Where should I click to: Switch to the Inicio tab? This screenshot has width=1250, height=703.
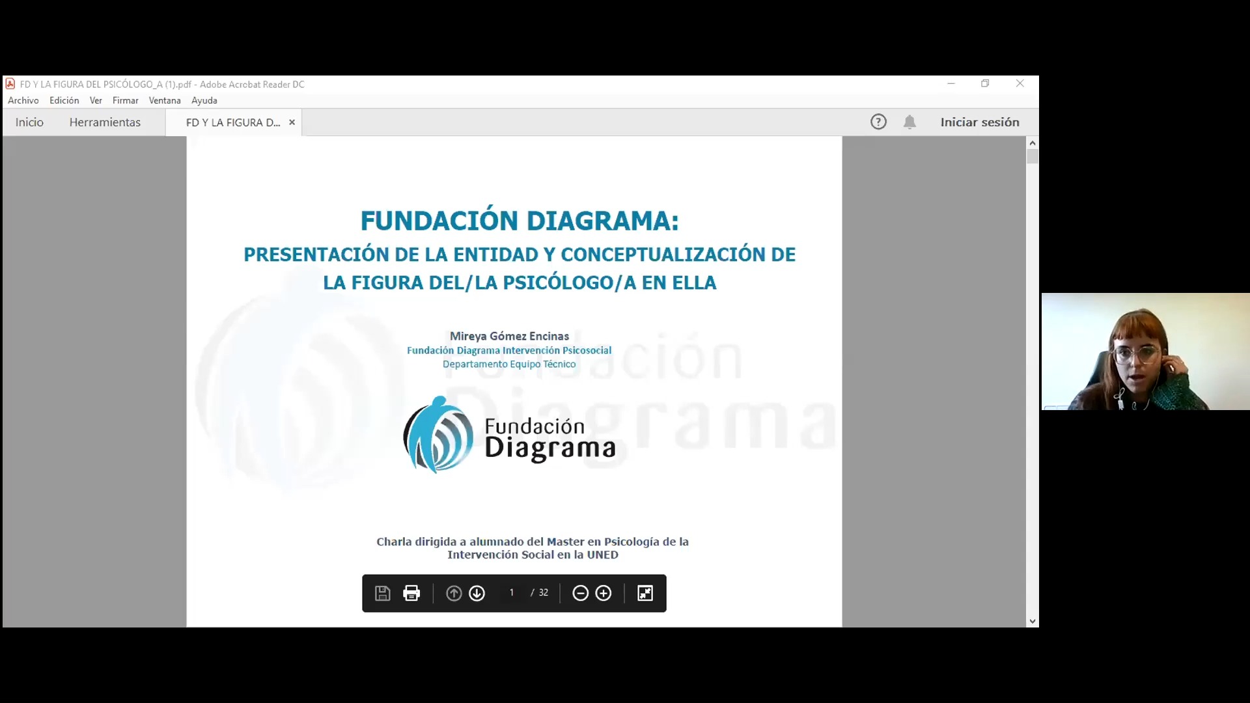click(x=29, y=122)
